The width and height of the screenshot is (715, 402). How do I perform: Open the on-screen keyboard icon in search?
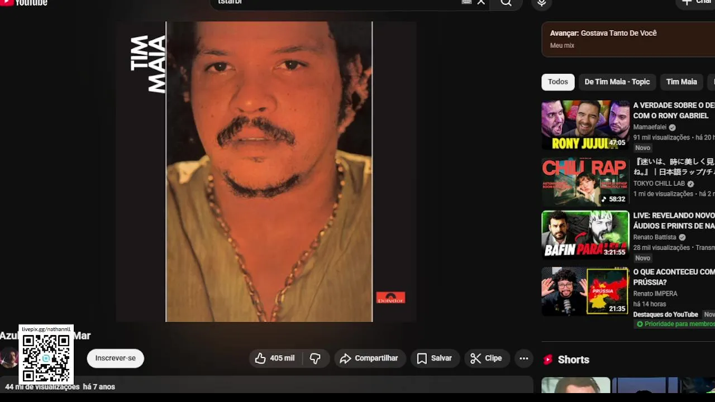pos(467,2)
